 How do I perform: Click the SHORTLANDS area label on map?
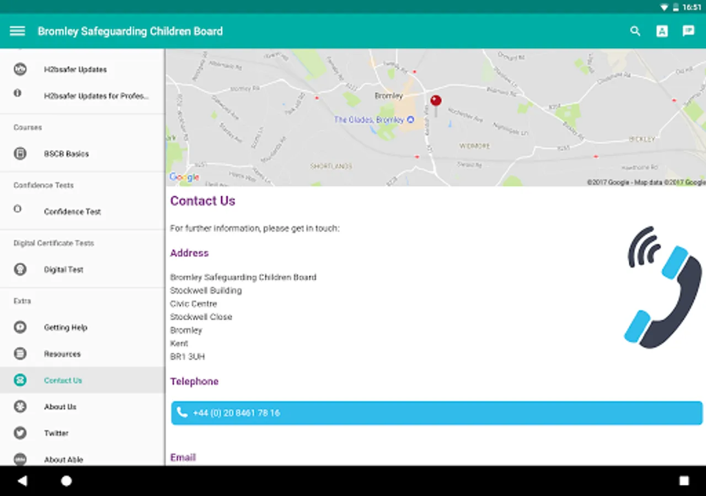(x=331, y=166)
